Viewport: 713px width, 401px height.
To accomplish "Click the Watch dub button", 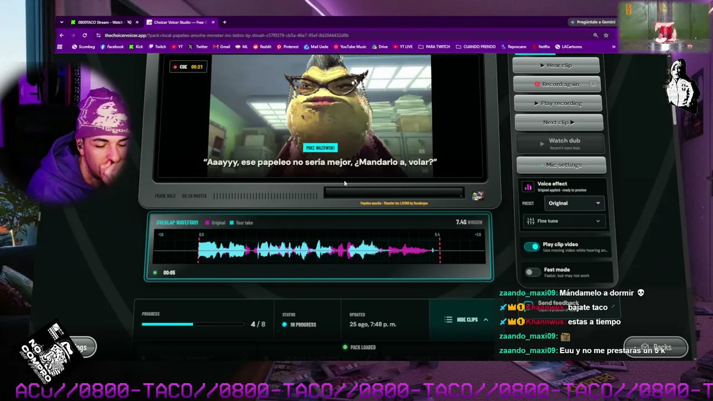I will click(560, 143).
